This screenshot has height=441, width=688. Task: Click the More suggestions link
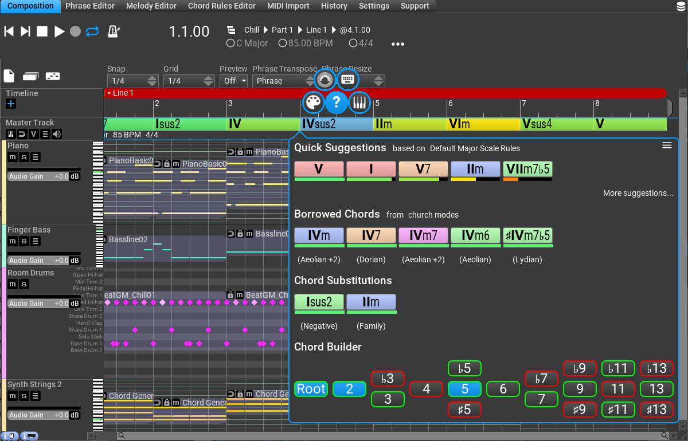(638, 193)
